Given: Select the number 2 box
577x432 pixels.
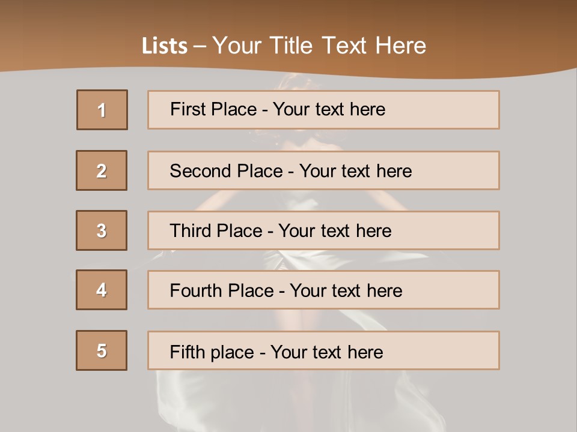Looking at the screenshot, I should pos(102,170).
